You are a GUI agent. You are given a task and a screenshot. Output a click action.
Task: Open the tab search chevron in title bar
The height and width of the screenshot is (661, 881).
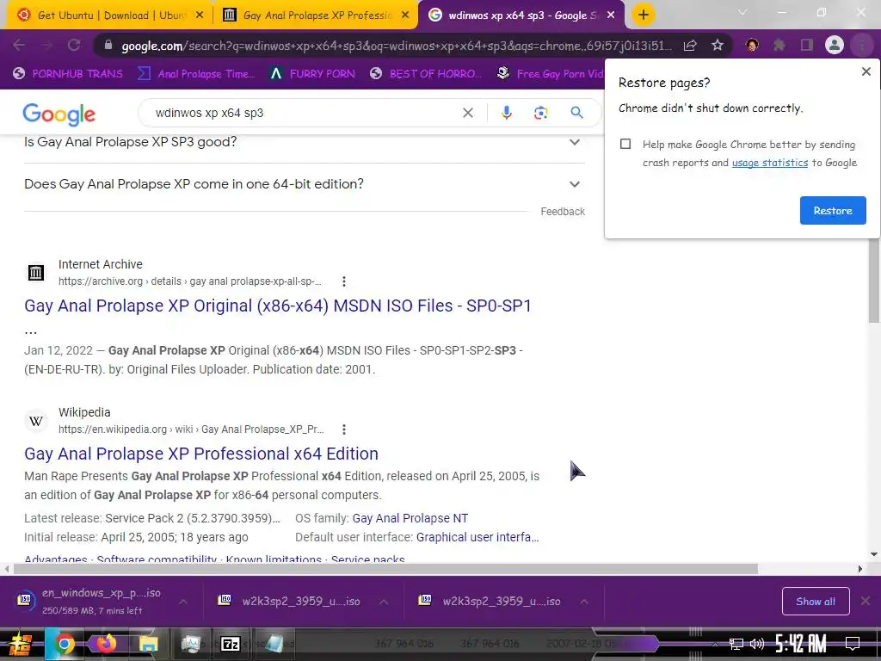(x=742, y=12)
